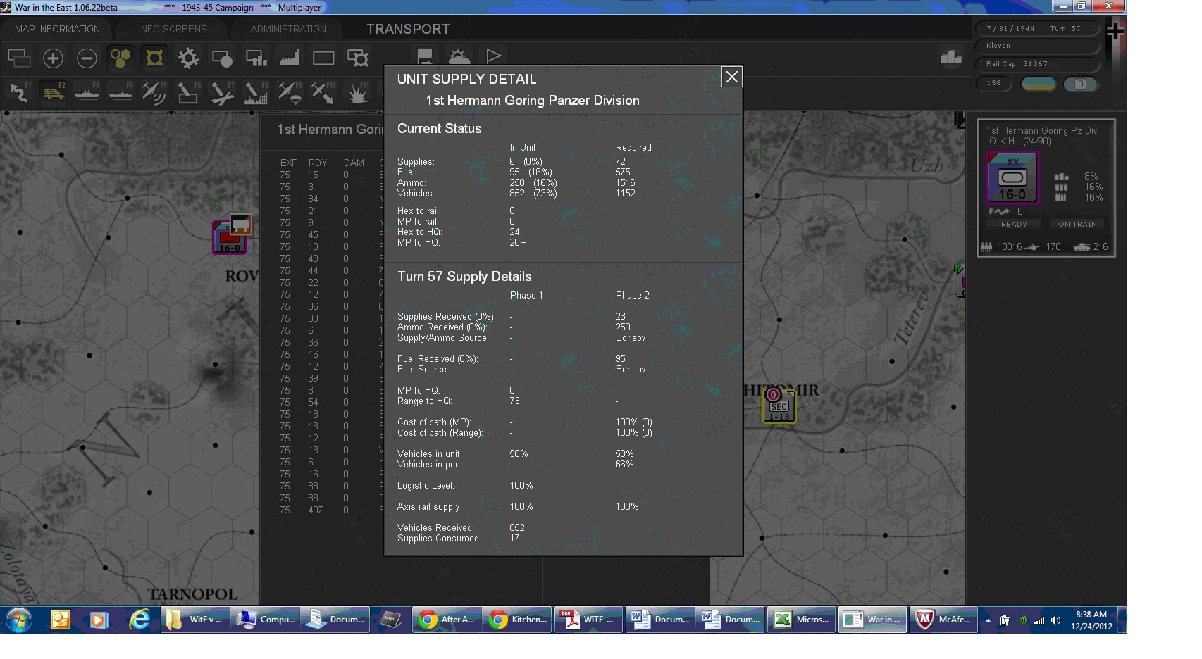Click the zoom in plus icon
Screen dimensions: 1202x659
[x=53, y=58]
